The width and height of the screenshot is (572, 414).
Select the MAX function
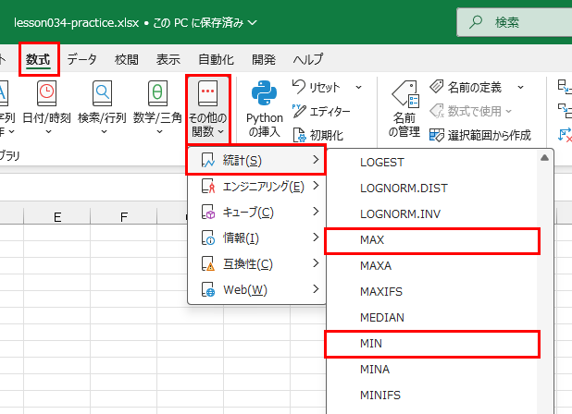tap(432, 240)
